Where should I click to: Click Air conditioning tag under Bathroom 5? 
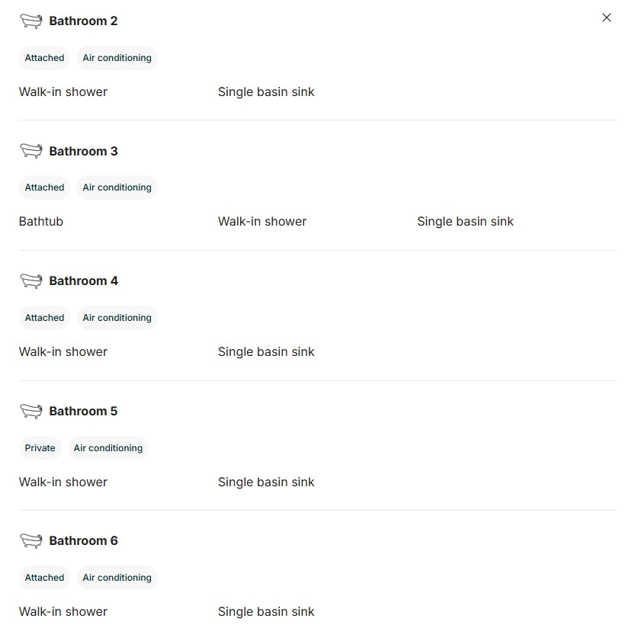click(x=107, y=448)
